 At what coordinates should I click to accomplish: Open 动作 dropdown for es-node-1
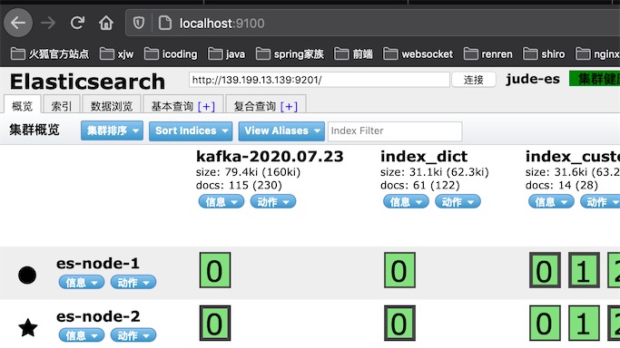coord(133,282)
